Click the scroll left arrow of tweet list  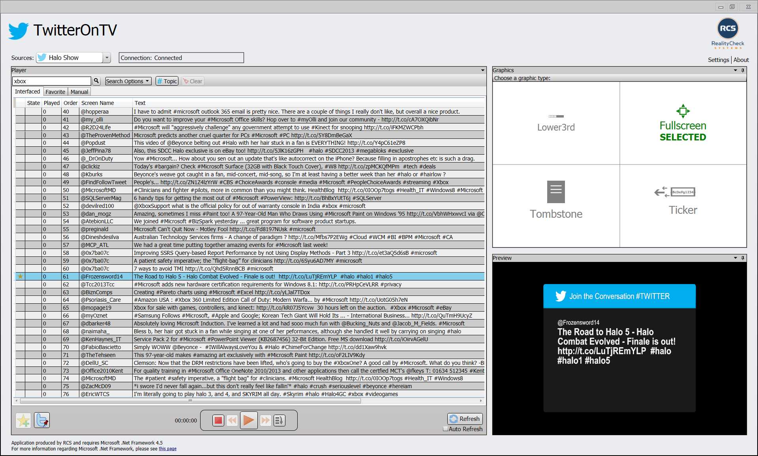pos(16,401)
